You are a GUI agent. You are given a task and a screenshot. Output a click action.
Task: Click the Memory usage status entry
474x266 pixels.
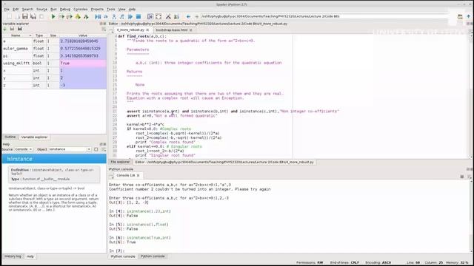457,263
